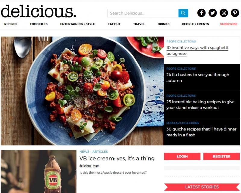Open the Twitter social icon
Screen dimensions: 241x193
click(x=213, y=13)
